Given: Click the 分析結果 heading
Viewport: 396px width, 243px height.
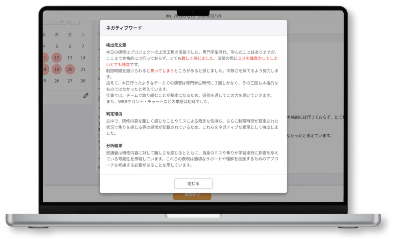Looking at the screenshot, I should pos(114,145).
